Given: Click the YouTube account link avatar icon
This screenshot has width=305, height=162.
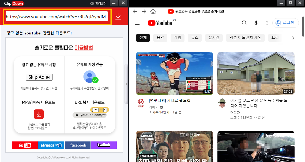Looking at the screenshot, I should click(91, 77).
